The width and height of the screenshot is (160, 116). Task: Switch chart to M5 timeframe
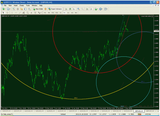pos(49,13)
